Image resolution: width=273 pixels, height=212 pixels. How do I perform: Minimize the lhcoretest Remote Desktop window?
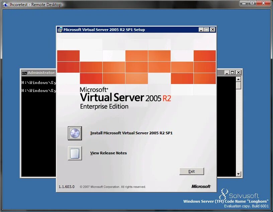click(244, 3)
